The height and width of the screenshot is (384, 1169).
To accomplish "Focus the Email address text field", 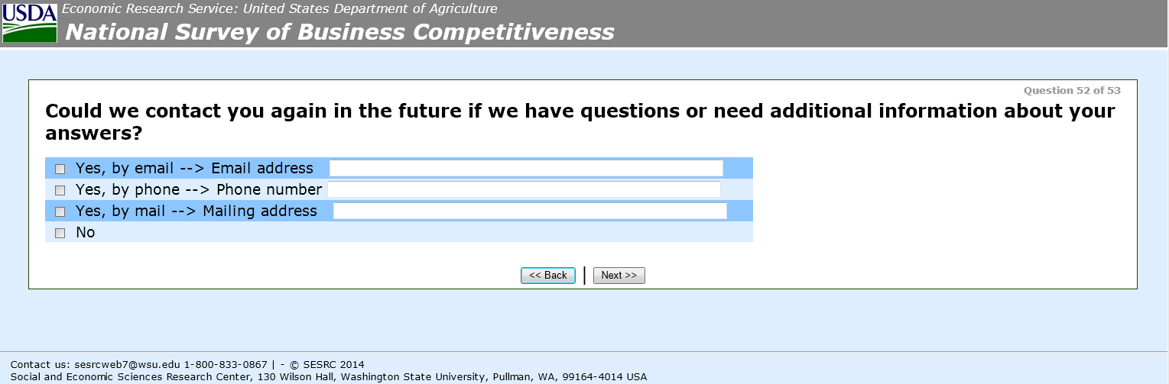I will 525,168.
